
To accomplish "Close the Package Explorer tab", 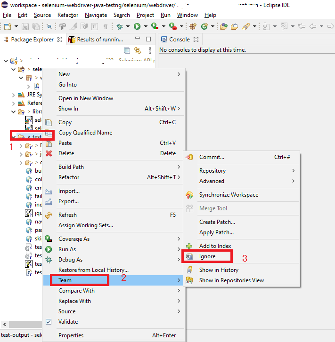I will [60, 40].
